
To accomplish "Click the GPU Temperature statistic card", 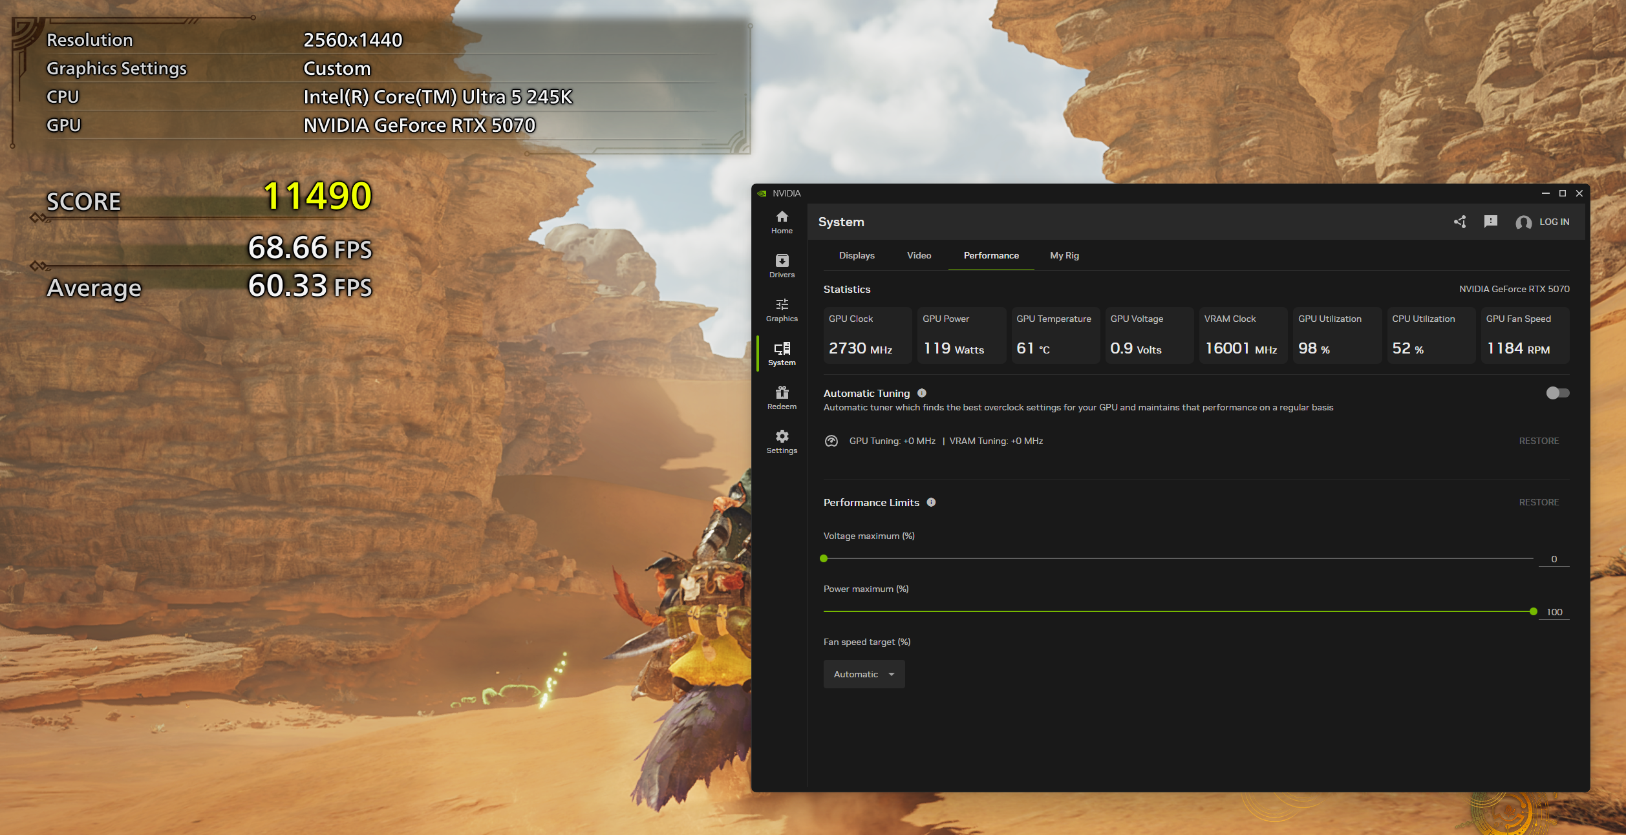I will click(1055, 335).
